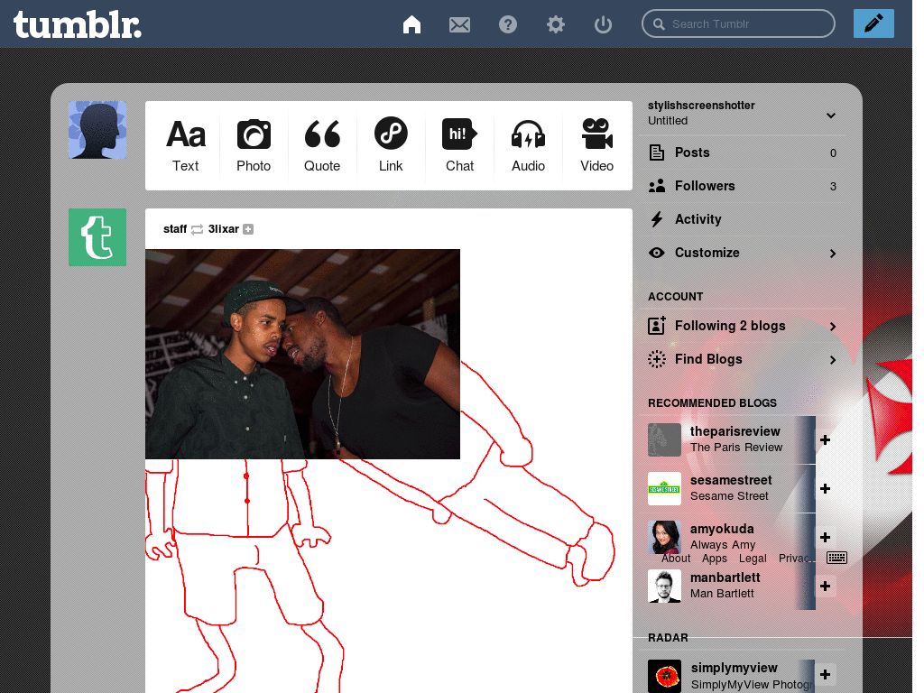Click the Sesame Street avatar
924x693 pixels.
(x=664, y=488)
